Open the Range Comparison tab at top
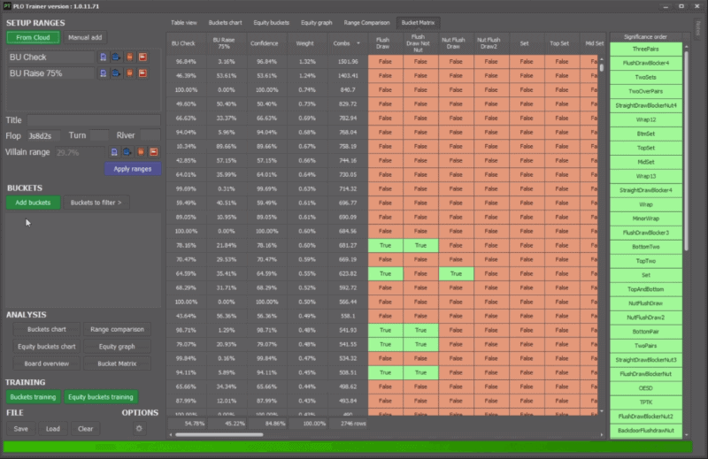 [x=366, y=23]
